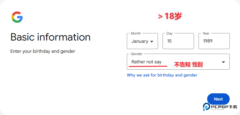Expand the Month dropdown arrow
The height and width of the screenshot is (115, 240).
(x=152, y=41)
